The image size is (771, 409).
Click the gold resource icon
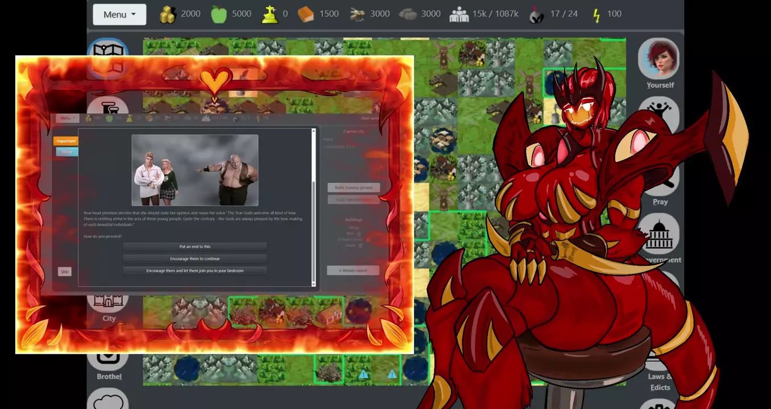pyautogui.click(x=167, y=14)
